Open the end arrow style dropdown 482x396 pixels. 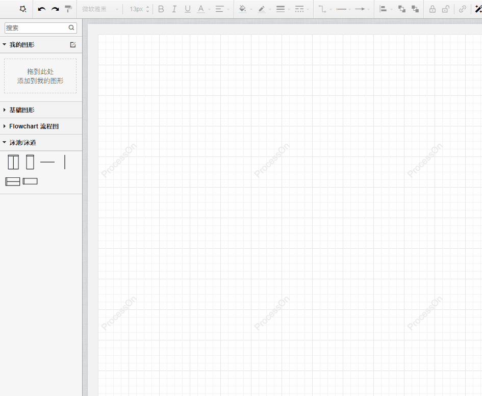point(360,9)
